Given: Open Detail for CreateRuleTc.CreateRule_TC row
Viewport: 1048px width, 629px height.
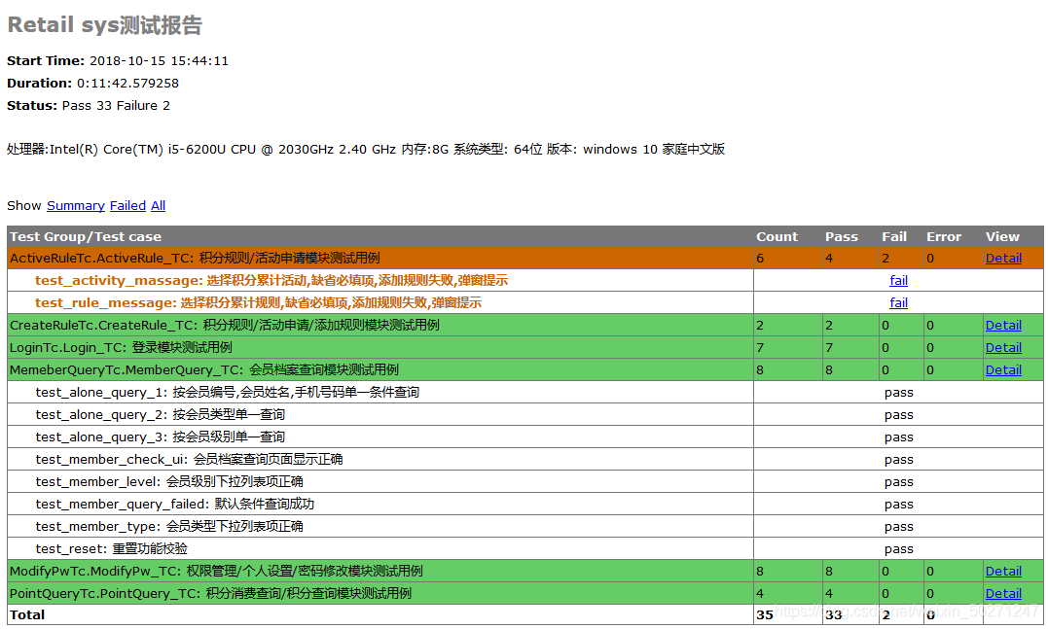Looking at the screenshot, I should pos(1003,325).
